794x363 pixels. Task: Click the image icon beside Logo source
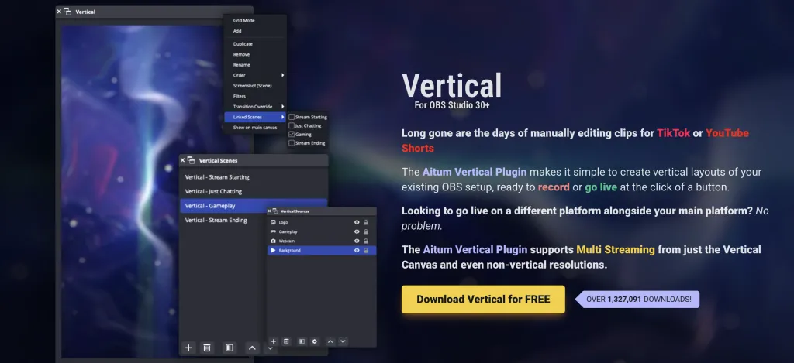[274, 222]
